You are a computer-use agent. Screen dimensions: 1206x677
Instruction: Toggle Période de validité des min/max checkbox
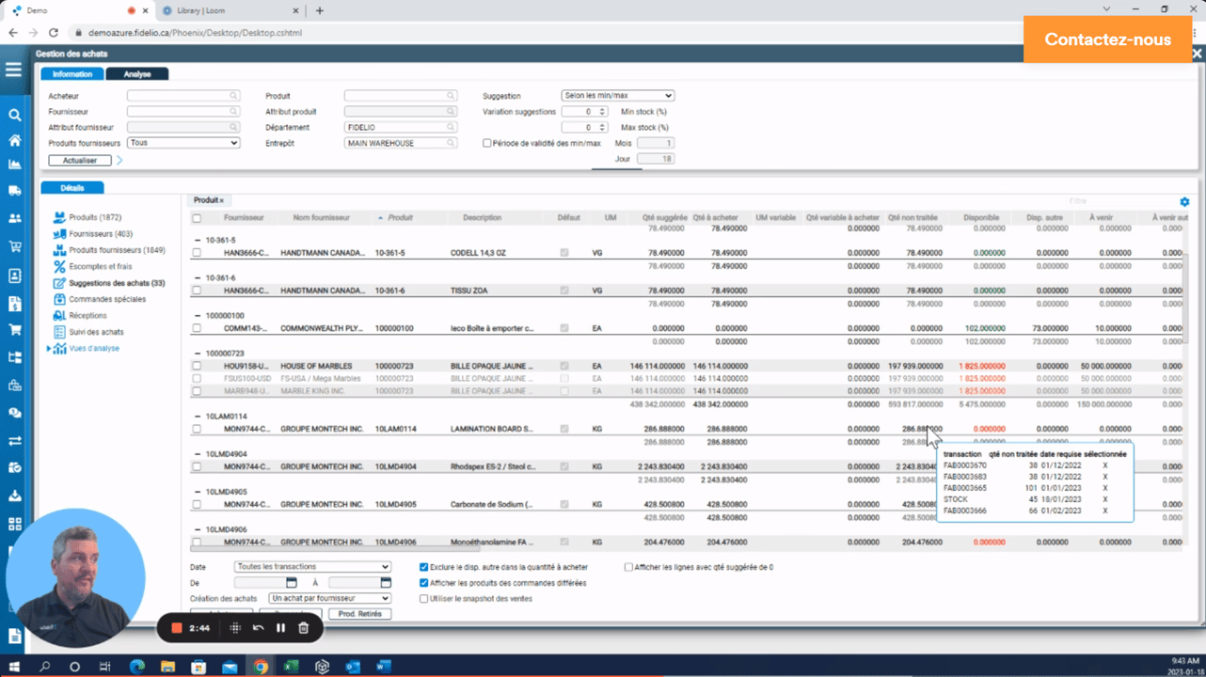[487, 143]
